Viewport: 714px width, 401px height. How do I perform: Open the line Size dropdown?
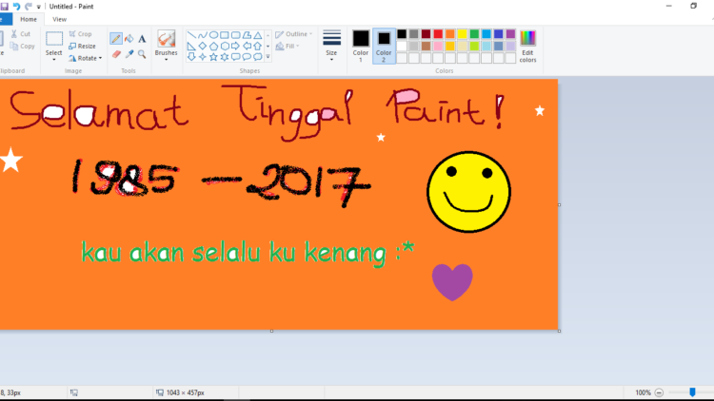click(331, 46)
